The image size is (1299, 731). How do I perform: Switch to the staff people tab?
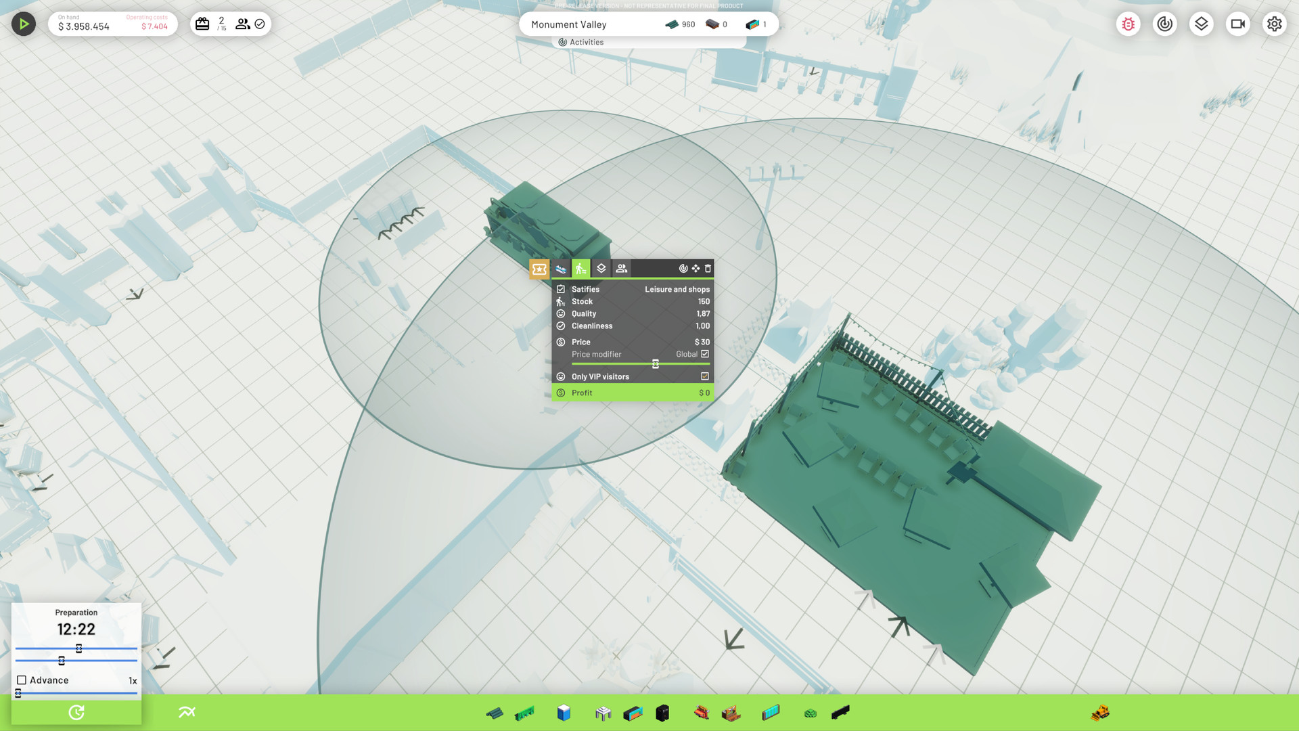coord(621,269)
